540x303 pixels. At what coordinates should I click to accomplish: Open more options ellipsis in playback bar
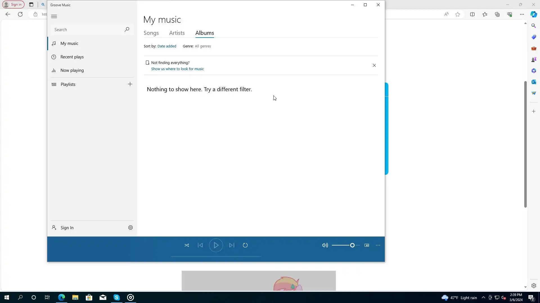click(378, 245)
